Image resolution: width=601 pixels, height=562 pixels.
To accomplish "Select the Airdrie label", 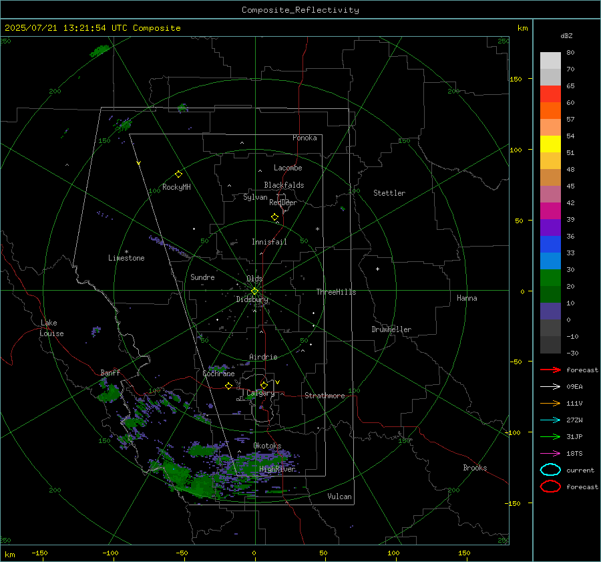I will tap(263, 357).
